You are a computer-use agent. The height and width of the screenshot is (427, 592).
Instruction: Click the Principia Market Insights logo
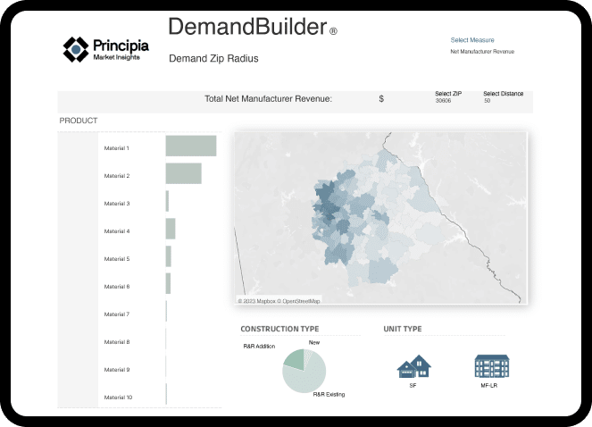[x=105, y=49]
